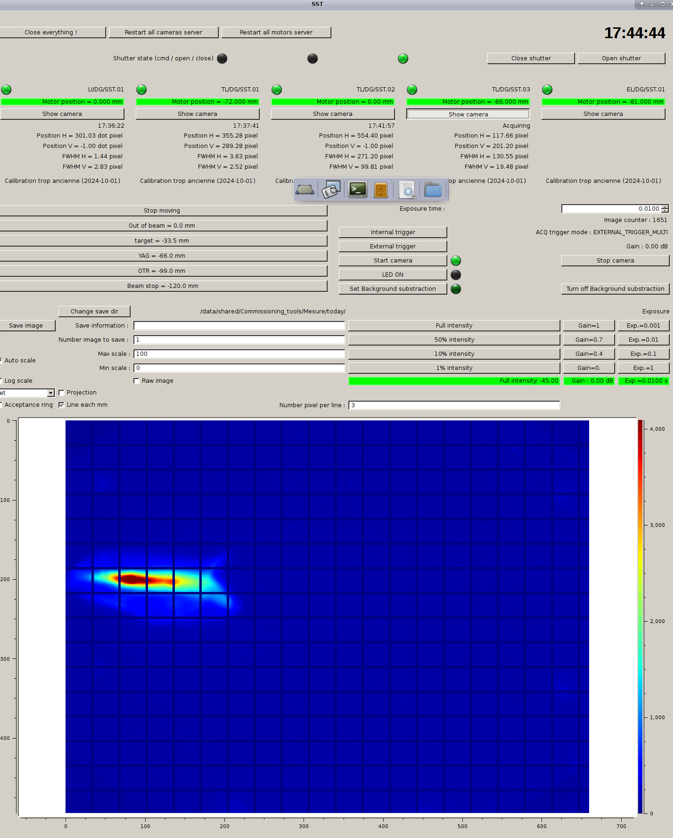Click the green LED beside Start camera
The height and width of the screenshot is (838, 673).
pyautogui.click(x=456, y=261)
